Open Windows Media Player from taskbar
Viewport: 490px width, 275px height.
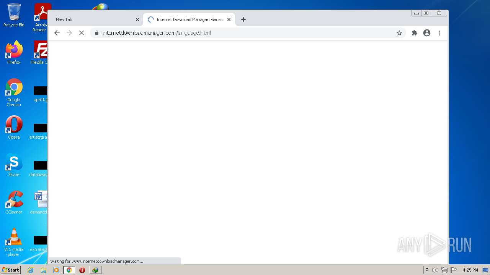tap(56, 270)
